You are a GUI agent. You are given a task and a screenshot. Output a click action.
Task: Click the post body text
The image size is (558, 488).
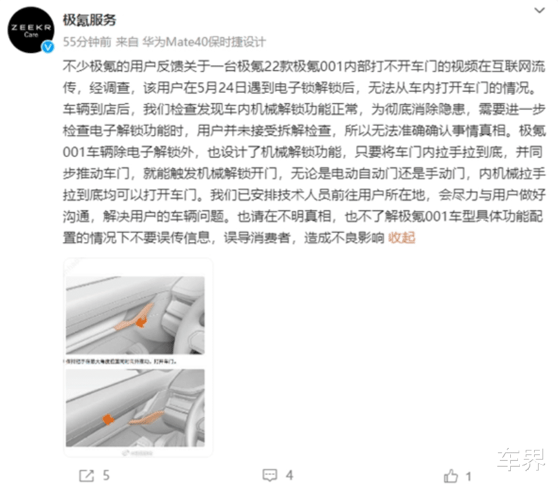pos(304,152)
